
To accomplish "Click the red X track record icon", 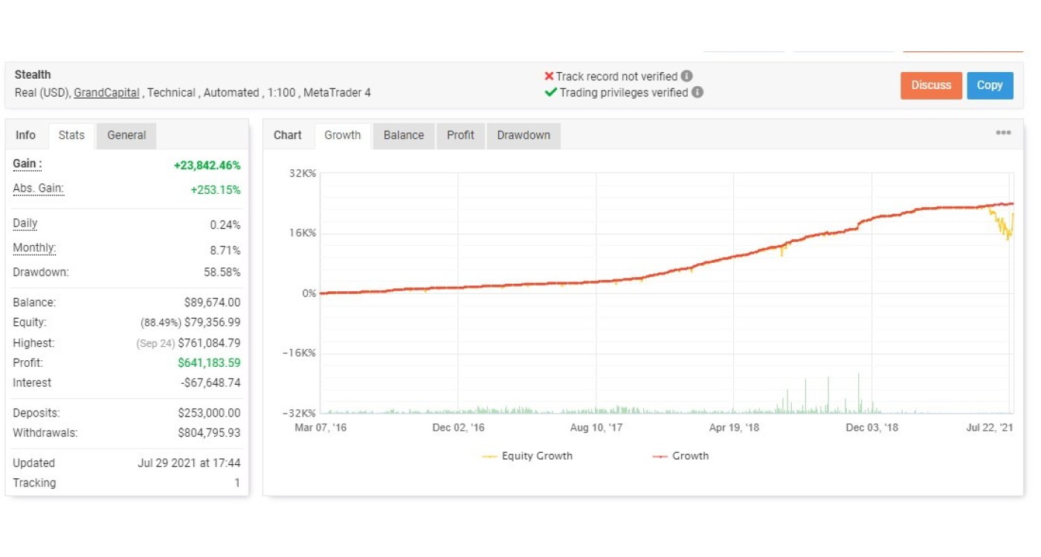I will coord(549,76).
